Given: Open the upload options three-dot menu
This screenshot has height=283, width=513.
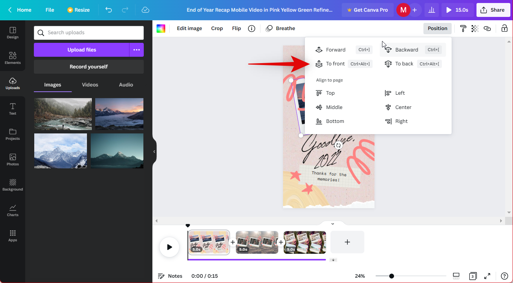Looking at the screenshot, I should (x=137, y=50).
